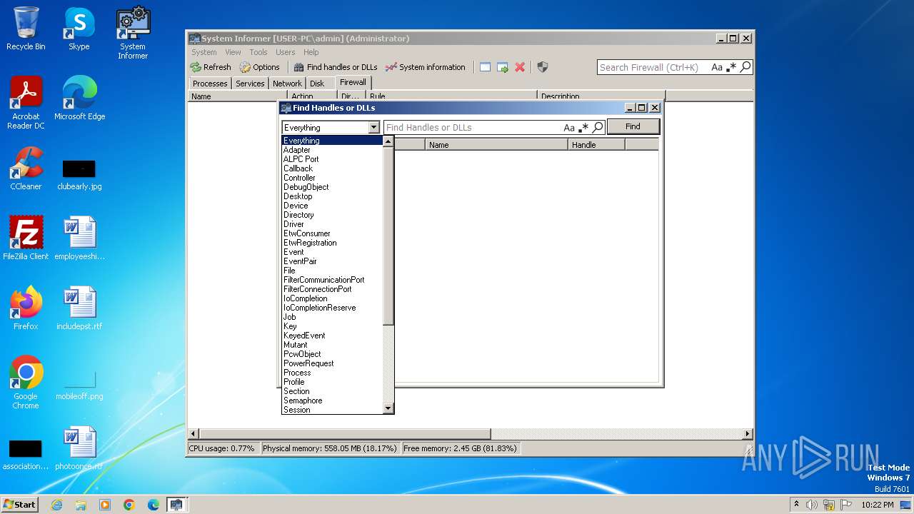914x514 pixels.
Task: Click the find window and thread icon
Action: click(x=503, y=67)
